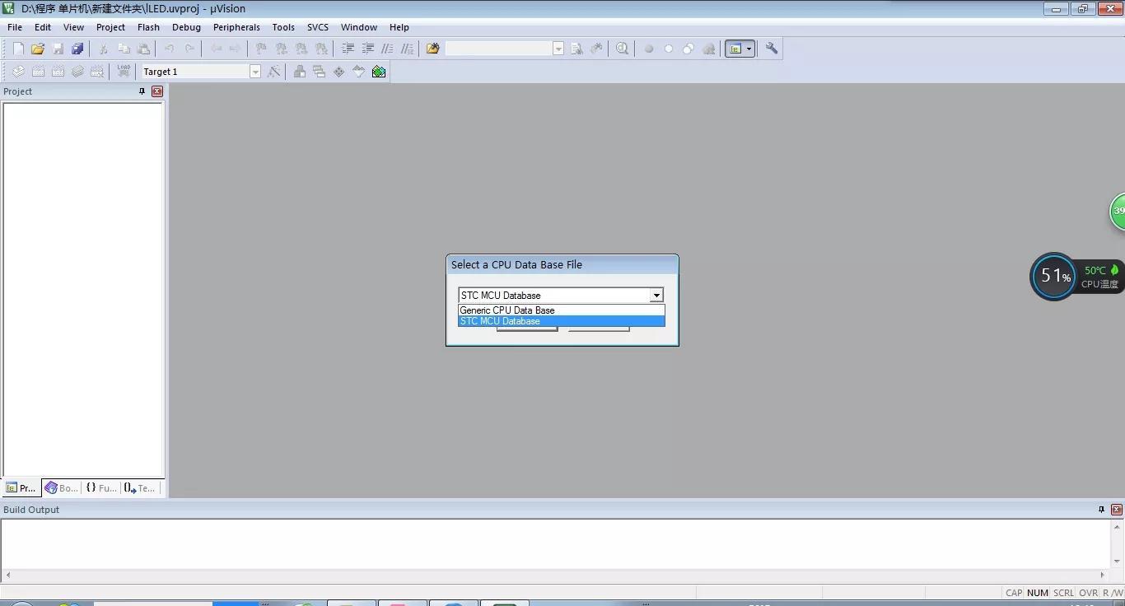Open the Peripherals menu
The height and width of the screenshot is (606, 1125).
[x=237, y=27]
